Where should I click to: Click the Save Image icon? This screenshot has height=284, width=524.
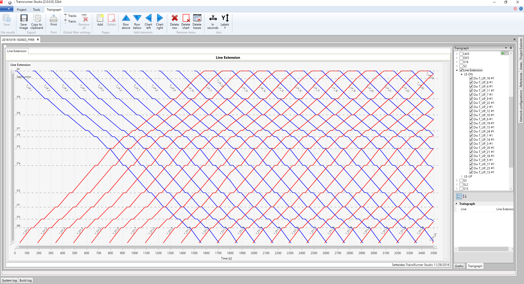[x=24, y=18]
